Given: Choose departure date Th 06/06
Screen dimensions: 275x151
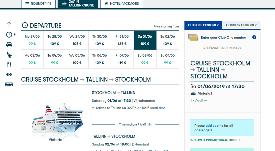Looking at the screenshot, I should 100,59.
